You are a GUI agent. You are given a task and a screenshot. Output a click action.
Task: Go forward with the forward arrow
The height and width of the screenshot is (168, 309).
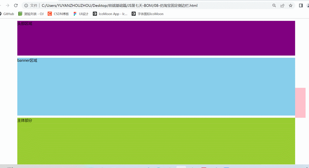[x=7, y=5]
